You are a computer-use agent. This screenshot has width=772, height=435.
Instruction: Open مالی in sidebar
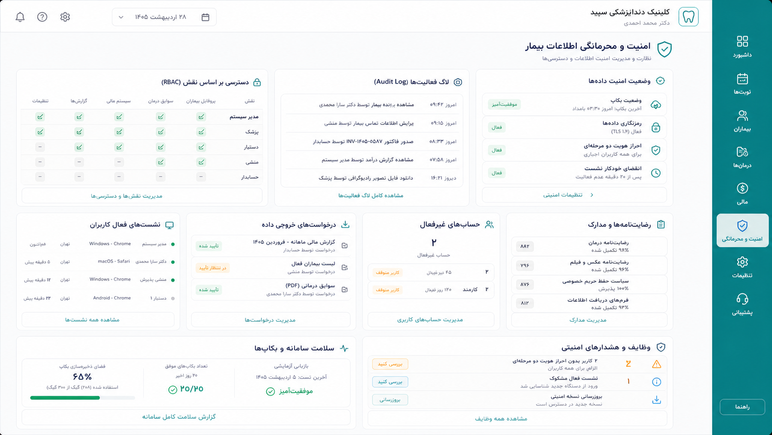[x=742, y=194]
